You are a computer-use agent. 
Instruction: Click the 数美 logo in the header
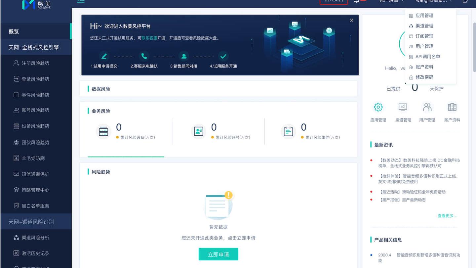click(x=36, y=4)
